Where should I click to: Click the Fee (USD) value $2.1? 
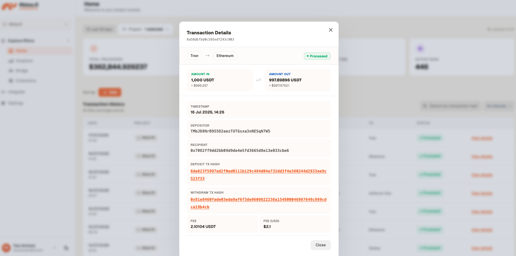click(x=267, y=227)
